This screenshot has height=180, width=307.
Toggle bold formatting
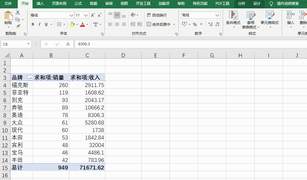click(33, 24)
